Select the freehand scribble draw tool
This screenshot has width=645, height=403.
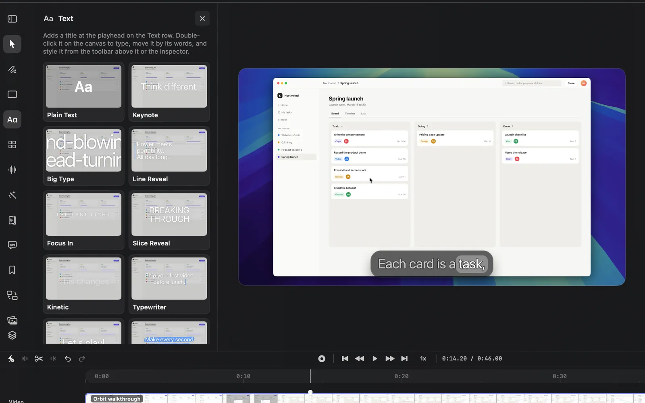[12, 69]
